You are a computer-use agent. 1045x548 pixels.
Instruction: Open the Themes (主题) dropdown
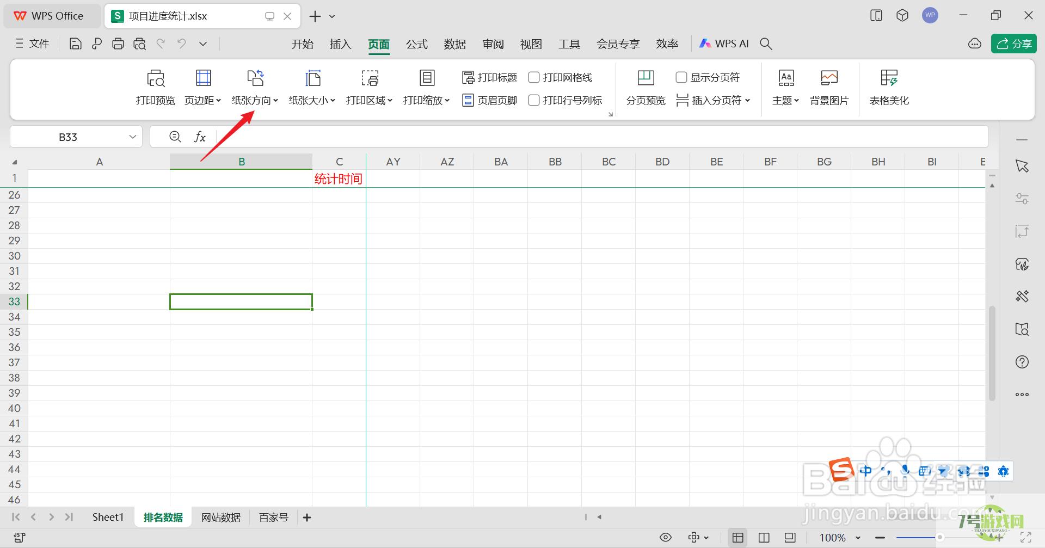(x=786, y=87)
